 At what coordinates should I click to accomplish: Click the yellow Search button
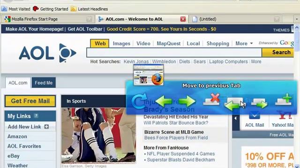[x=278, y=52]
